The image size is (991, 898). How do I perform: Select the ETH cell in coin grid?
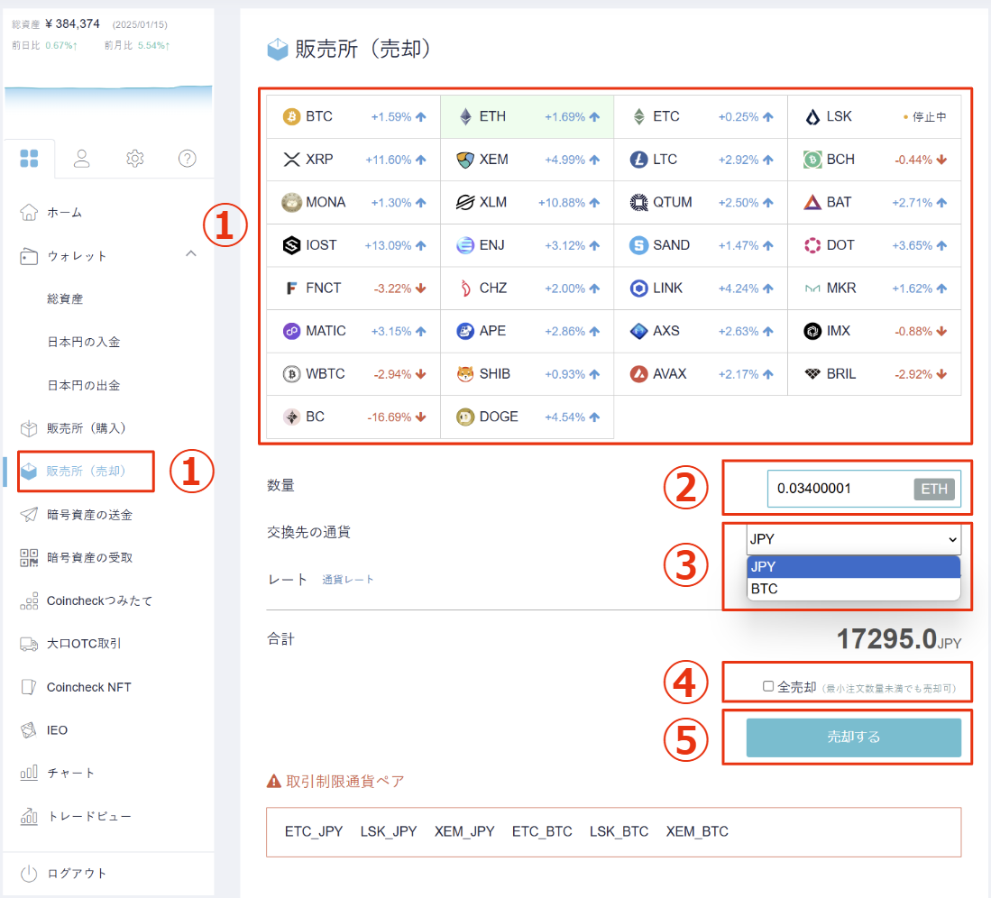tap(528, 117)
